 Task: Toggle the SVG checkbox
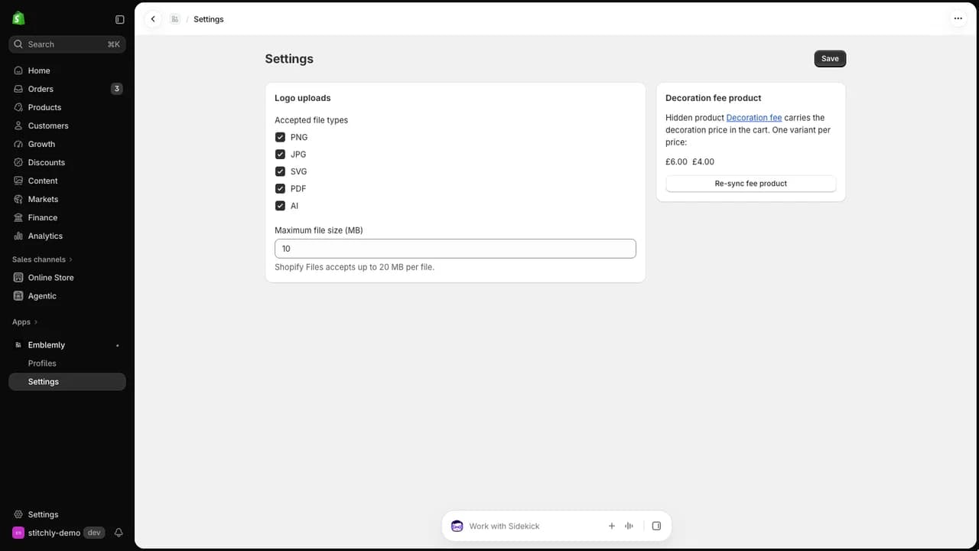(x=280, y=171)
